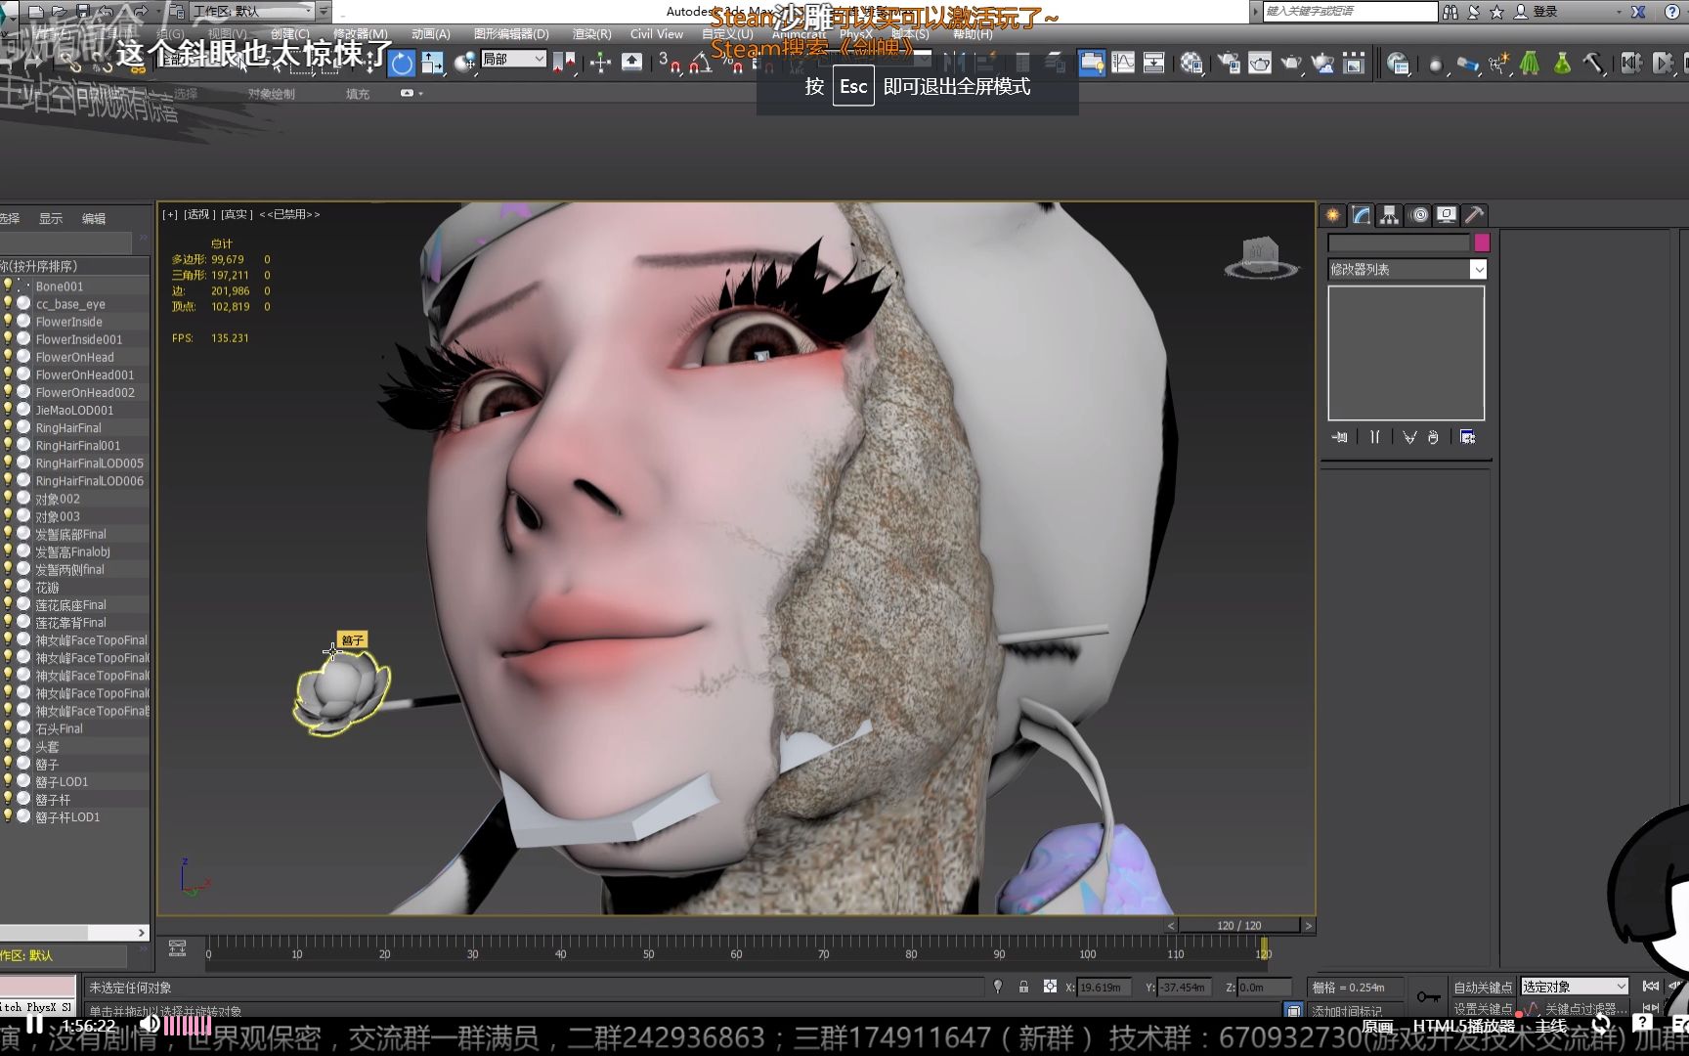Screen dimensions: 1689x1056
Task: Click the Render Setup teapot icon
Action: click(1228, 64)
